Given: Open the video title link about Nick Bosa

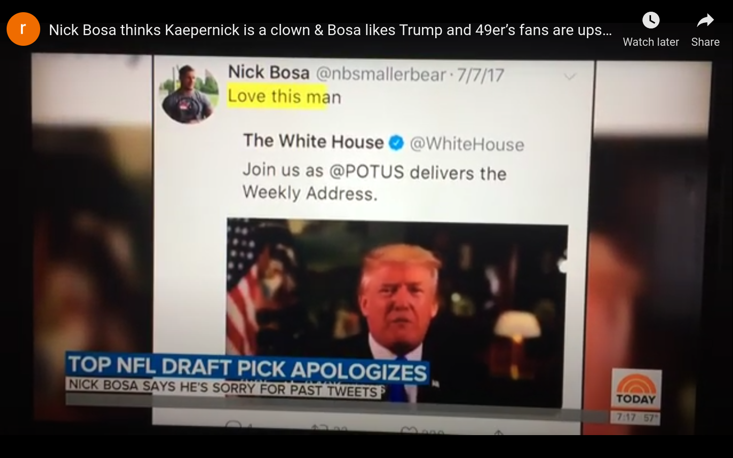Looking at the screenshot, I should pos(330,30).
